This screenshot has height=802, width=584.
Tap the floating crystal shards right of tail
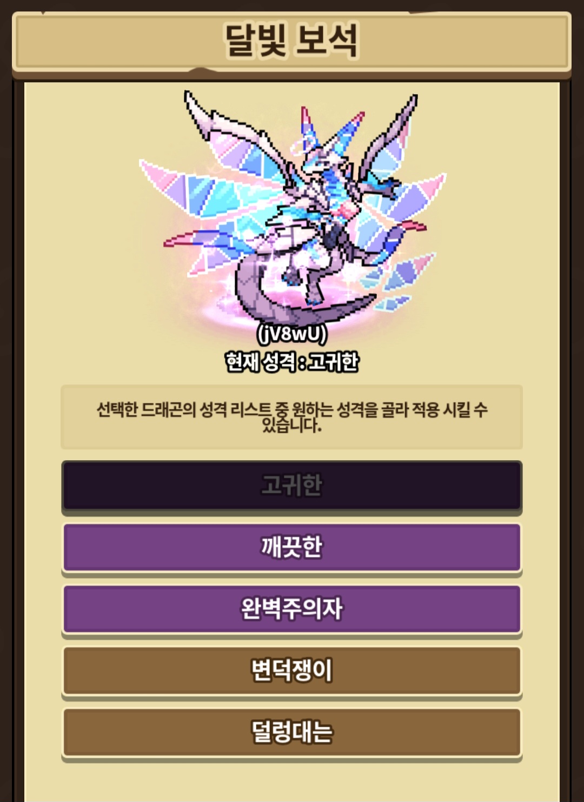click(x=397, y=281)
